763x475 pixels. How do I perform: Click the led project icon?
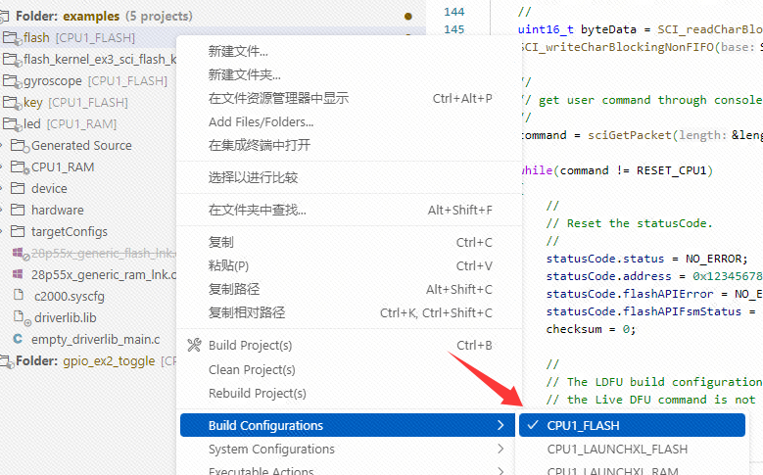(12, 123)
